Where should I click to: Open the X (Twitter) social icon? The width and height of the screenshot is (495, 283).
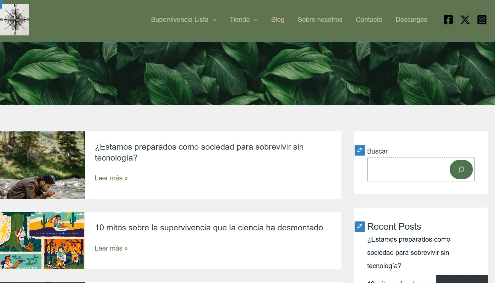(x=465, y=20)
